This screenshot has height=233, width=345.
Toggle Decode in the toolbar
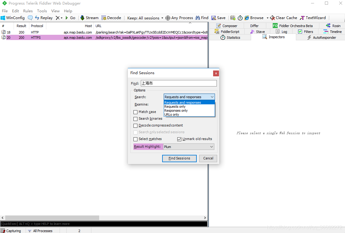click(x=111, y=18)
